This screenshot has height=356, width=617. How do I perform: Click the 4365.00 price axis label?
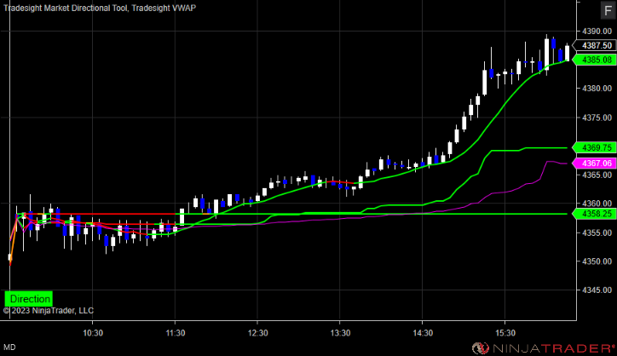(x=597, y=175)
